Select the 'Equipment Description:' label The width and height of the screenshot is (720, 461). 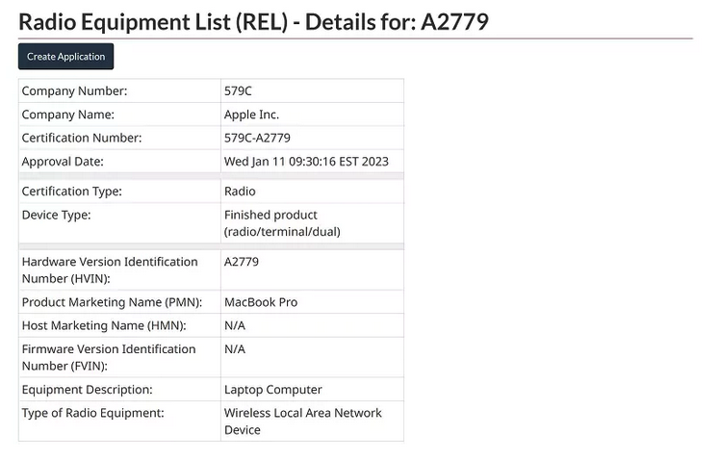88,390
